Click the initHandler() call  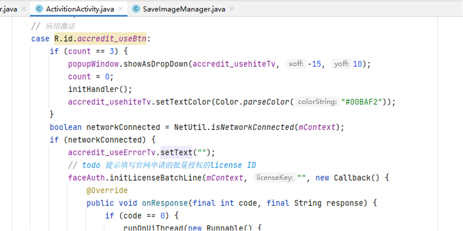[x=100, y=89]
